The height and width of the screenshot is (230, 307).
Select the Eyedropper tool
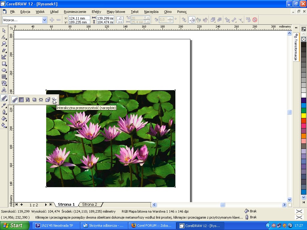click(x=4, y=105)
